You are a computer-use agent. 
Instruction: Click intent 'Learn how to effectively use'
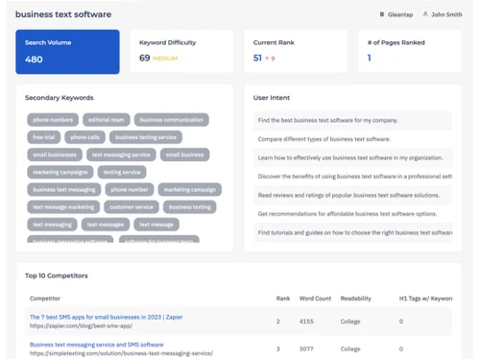[x=353, y=157]
